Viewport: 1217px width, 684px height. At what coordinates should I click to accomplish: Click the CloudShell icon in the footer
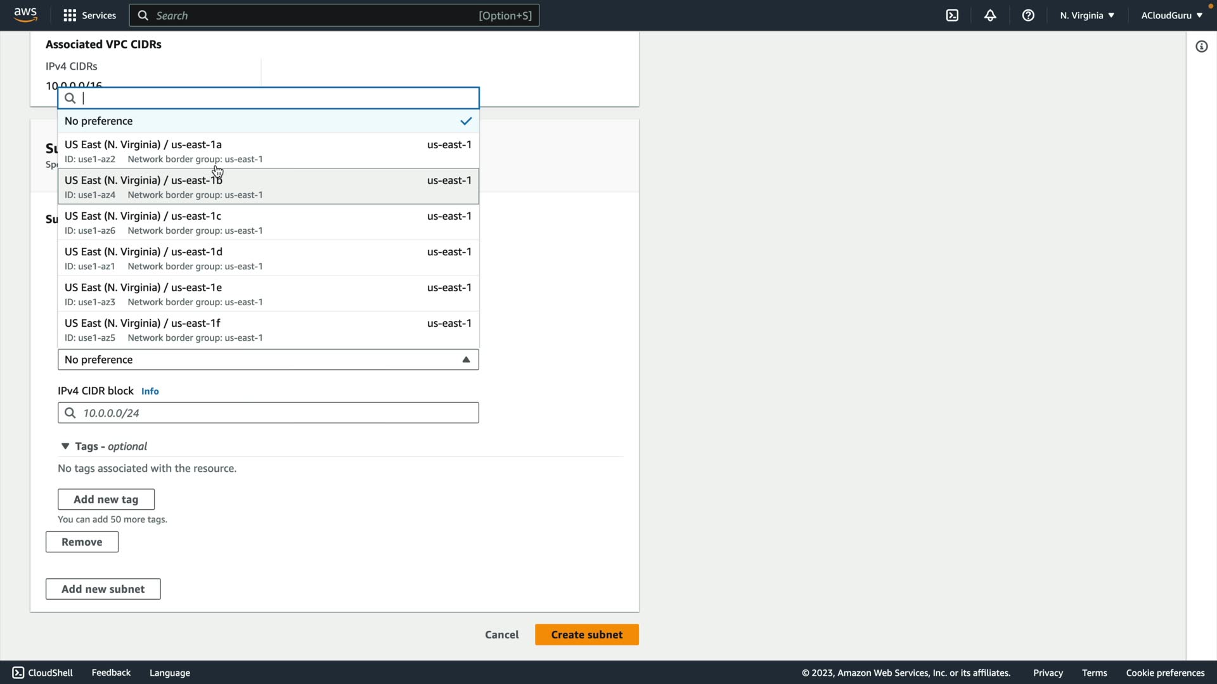(x=18, y=673)
